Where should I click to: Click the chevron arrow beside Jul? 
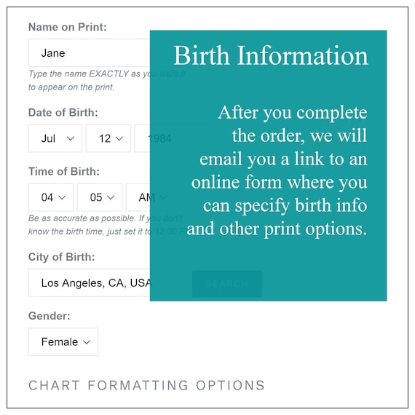(71, 138)
